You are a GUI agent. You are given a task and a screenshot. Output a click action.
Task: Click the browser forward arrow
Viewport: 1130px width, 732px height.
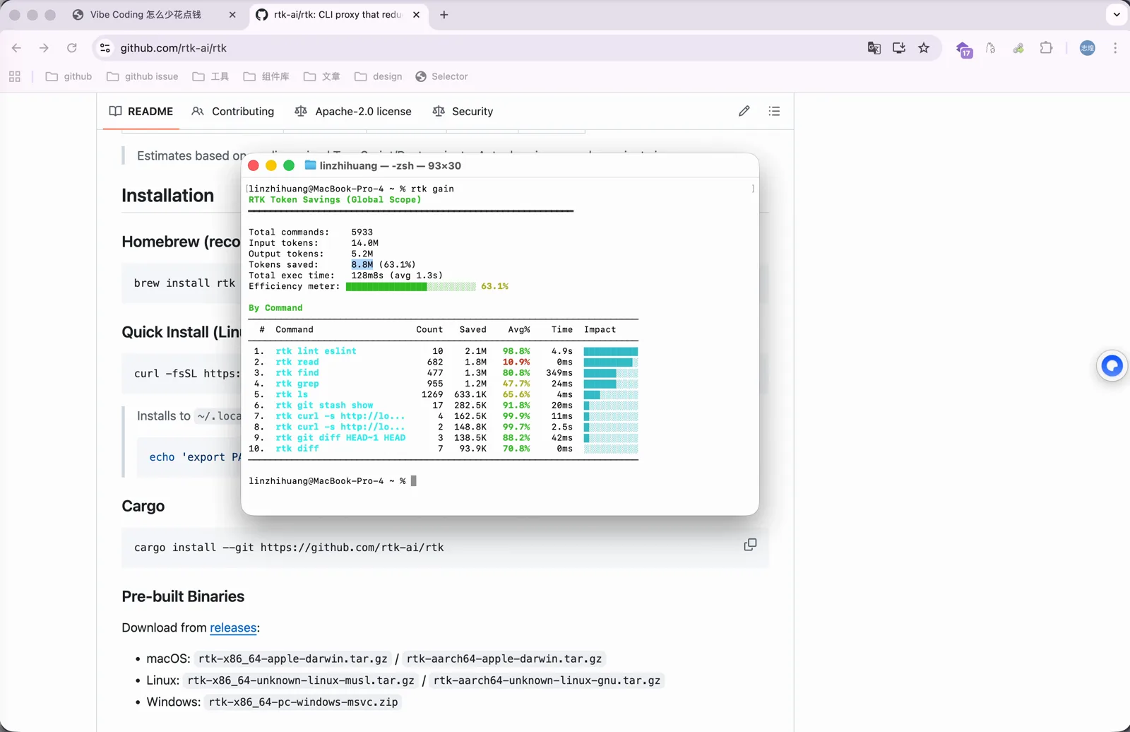(x=44, y=48)
